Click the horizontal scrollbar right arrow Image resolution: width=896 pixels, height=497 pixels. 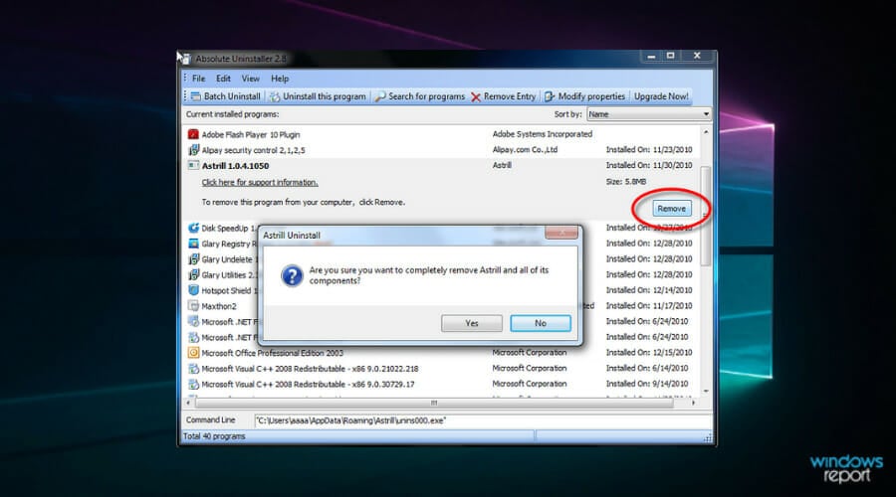[693, 403]
